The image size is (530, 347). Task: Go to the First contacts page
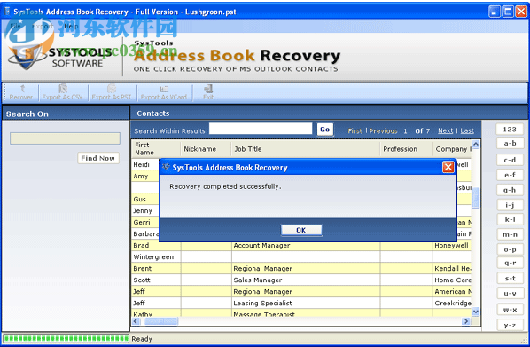pos(355,131)
